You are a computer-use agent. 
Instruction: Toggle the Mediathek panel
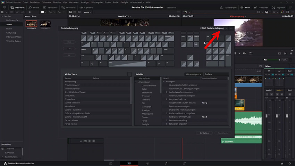coord(17,8)
